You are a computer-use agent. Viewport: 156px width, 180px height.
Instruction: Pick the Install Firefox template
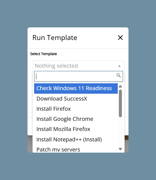[76, 109]
